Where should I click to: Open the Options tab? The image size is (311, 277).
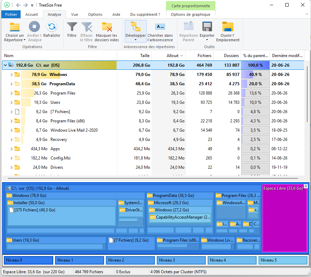click(x=95, y=14)
